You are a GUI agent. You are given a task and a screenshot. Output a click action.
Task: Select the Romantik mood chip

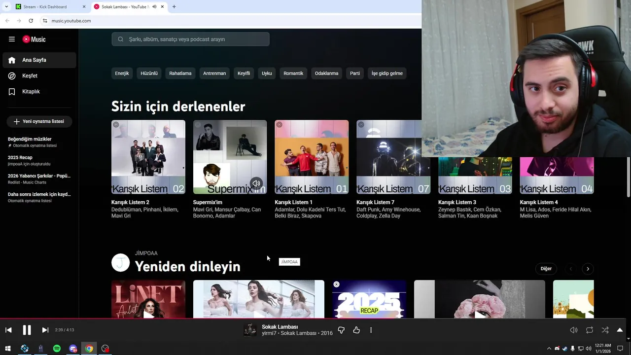293,73
